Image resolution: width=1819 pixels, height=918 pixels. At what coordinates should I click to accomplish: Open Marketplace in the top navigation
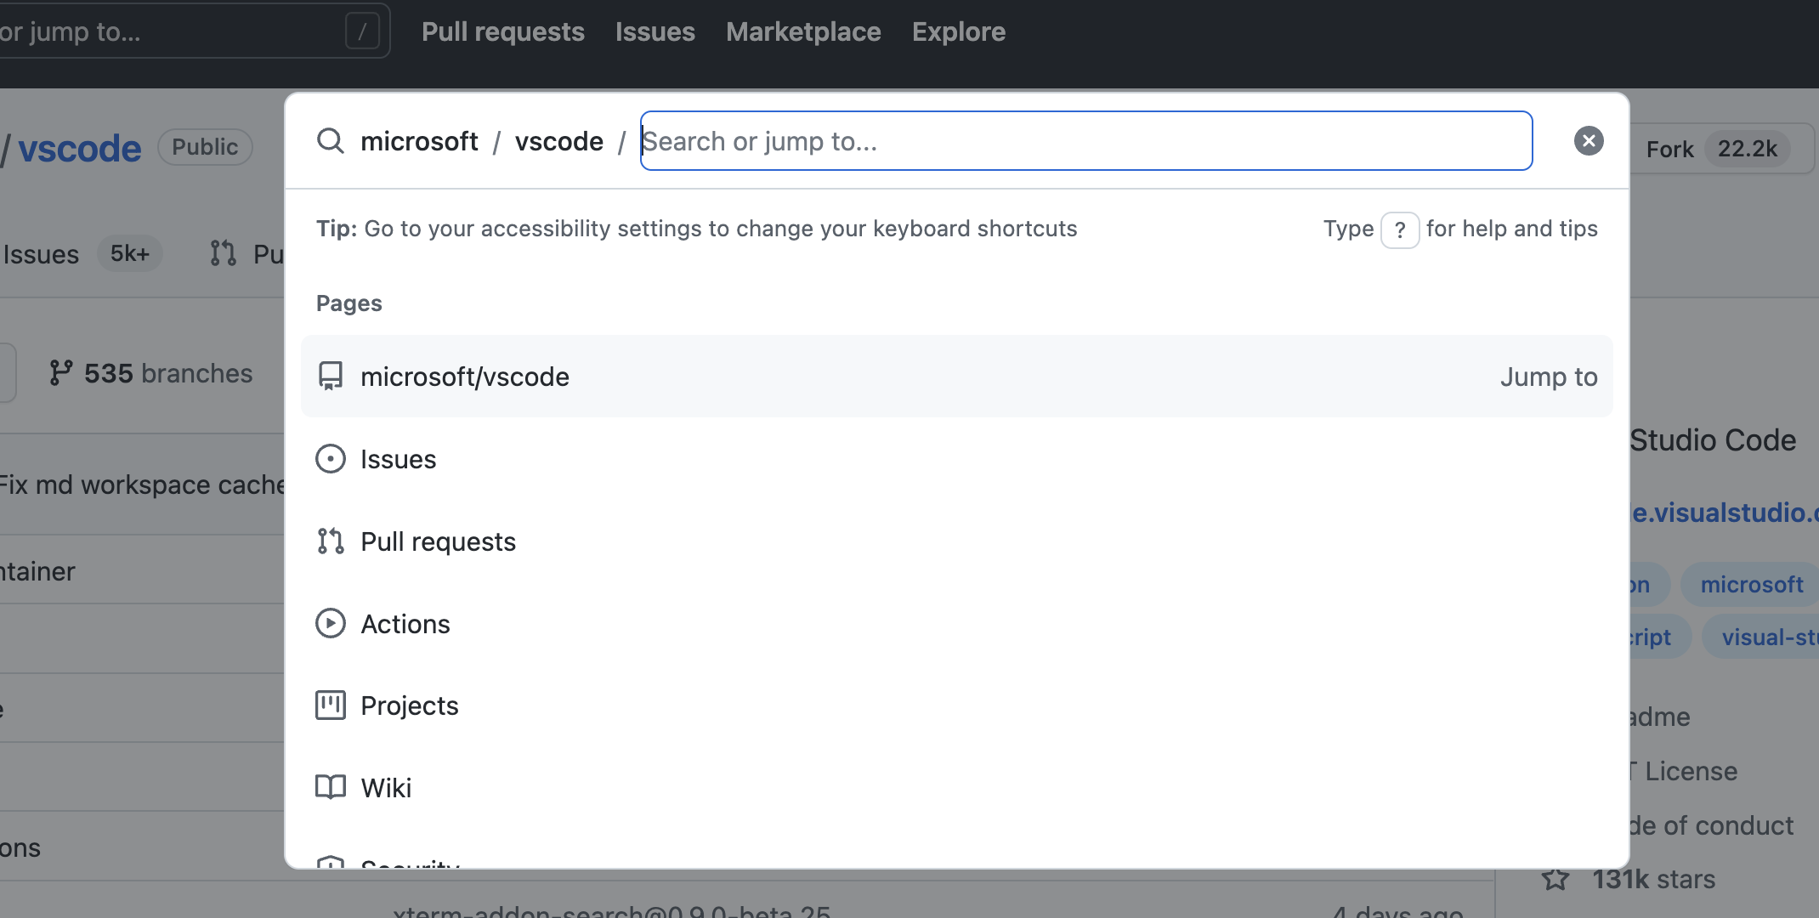(x=803, y=32)
